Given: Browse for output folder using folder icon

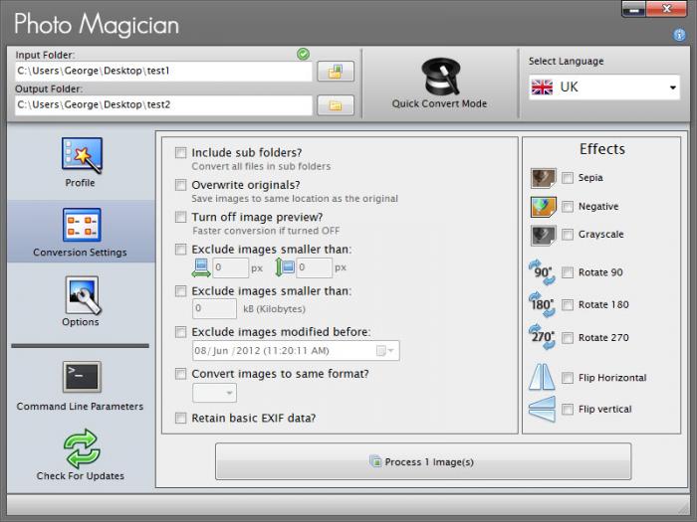Looking at the screenshot, I should [336, 104].
